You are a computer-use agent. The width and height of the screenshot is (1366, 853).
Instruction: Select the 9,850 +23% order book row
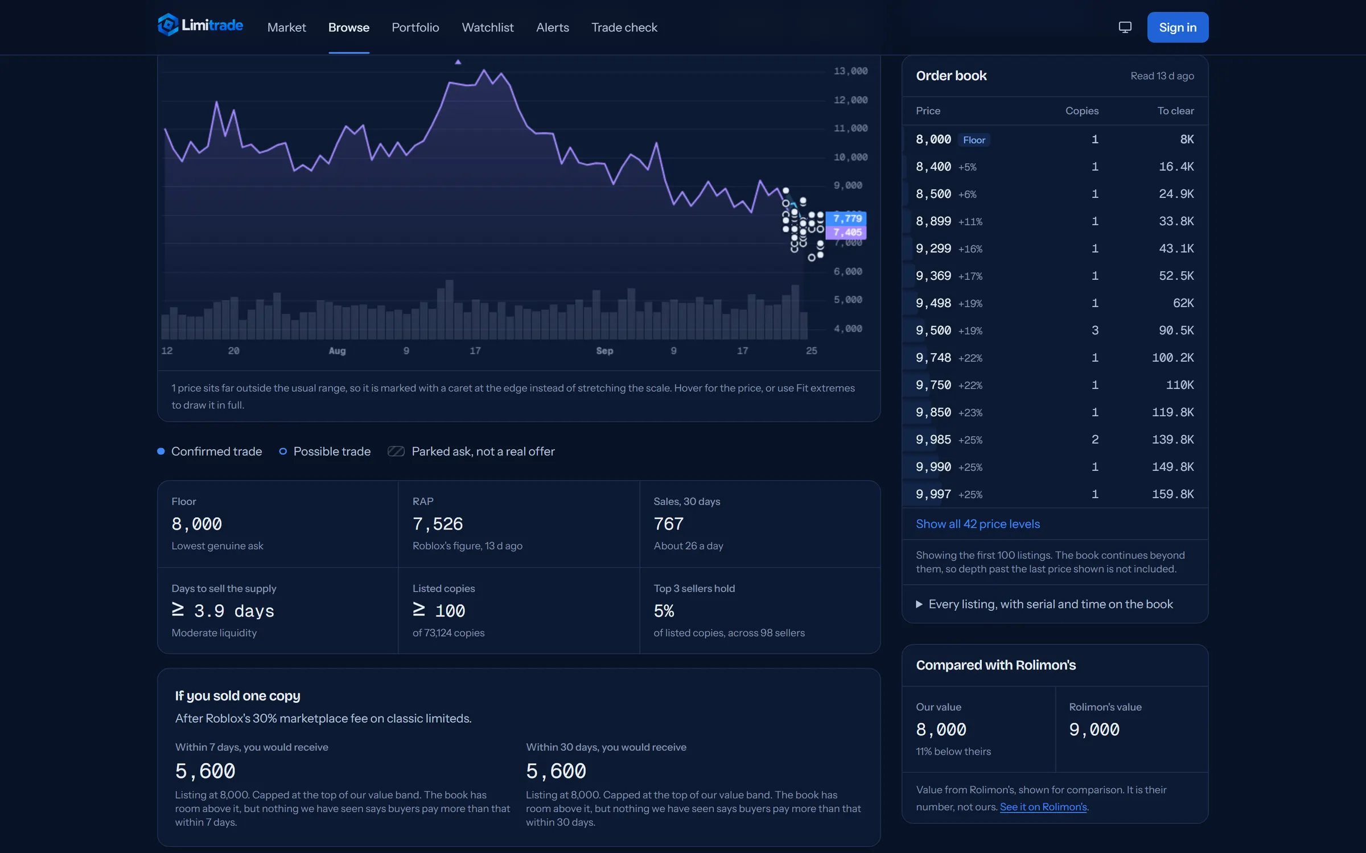(1055, 412)
